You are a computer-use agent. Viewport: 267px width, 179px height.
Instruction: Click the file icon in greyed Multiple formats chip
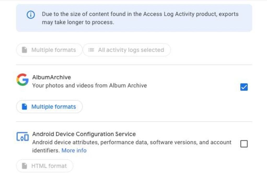[25, 50]
